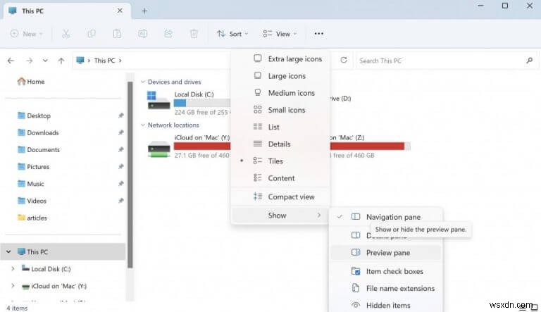Open Pictures folder in sidebar
541x312 pixels.
point(34,167)
